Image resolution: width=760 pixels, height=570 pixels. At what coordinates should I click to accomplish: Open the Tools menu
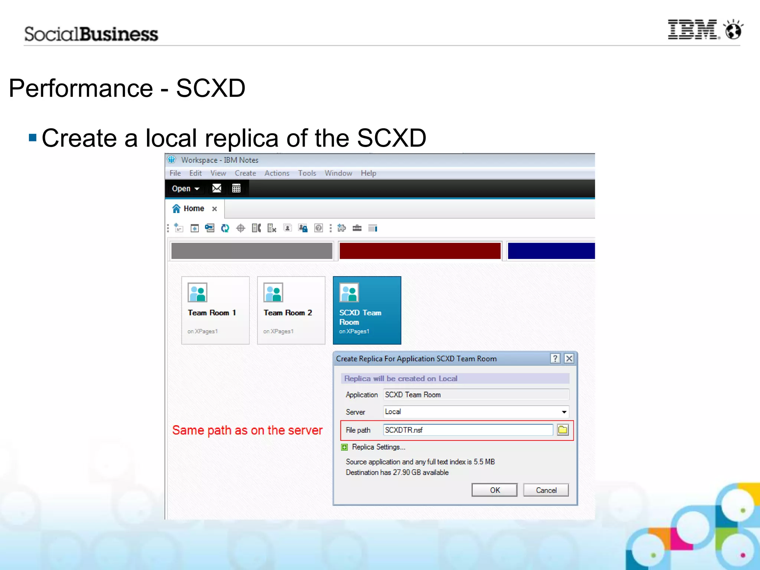pyautogui.click(x=307, y=173)
